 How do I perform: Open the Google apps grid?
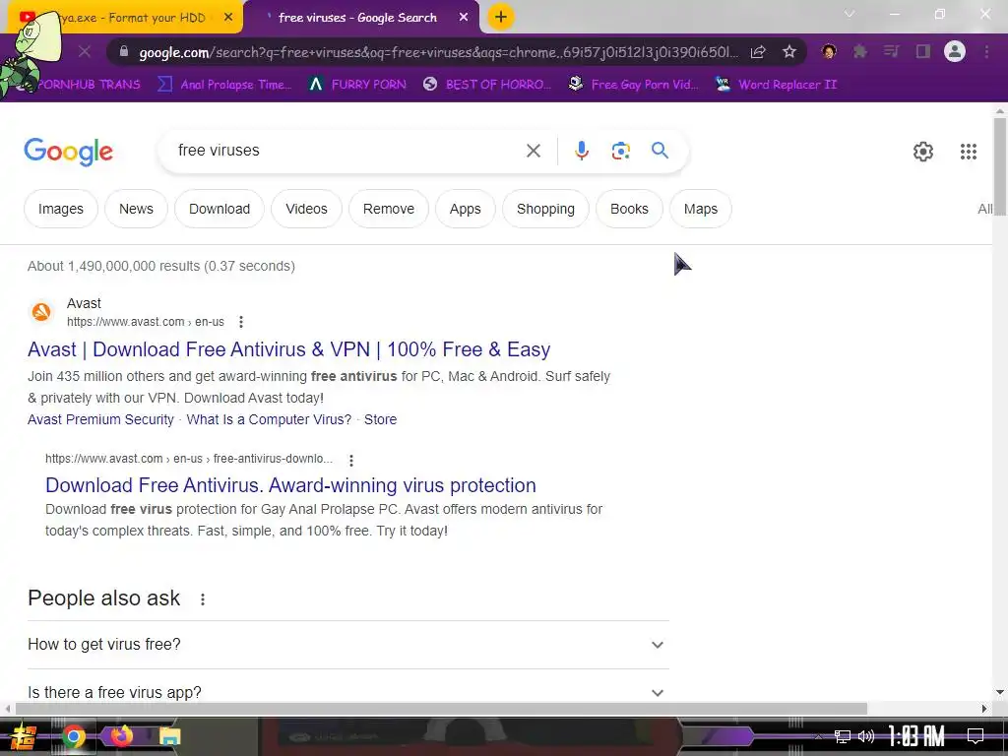click(969, 152)
